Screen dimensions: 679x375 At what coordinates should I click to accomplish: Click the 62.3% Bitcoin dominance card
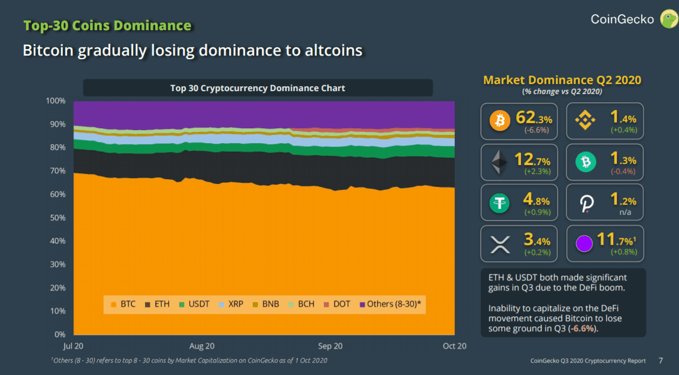click(519, 121)
